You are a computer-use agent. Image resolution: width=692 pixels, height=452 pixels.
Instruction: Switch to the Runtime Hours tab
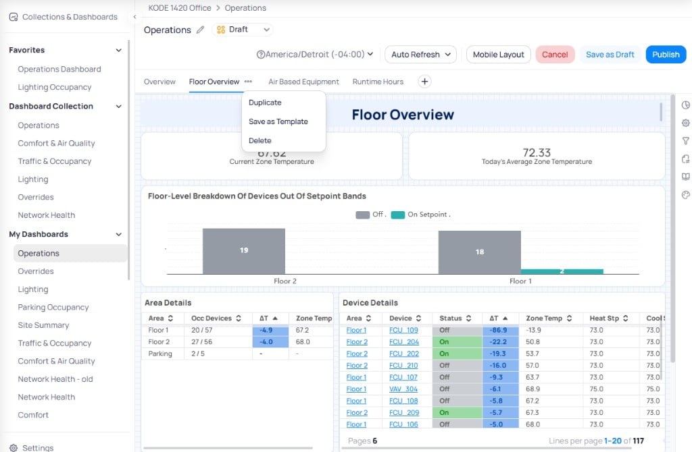[x=378, y=82]
